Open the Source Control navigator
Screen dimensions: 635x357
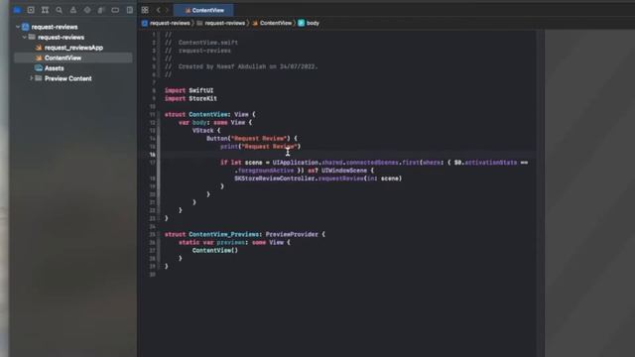tap(31, 10)
